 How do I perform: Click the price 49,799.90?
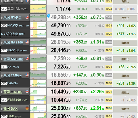tap(61, 26)
